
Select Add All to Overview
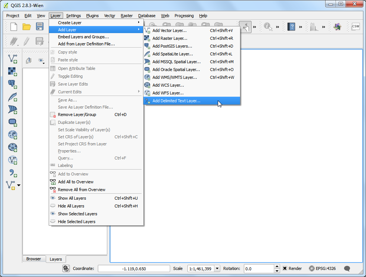click(x=96, y=182)
